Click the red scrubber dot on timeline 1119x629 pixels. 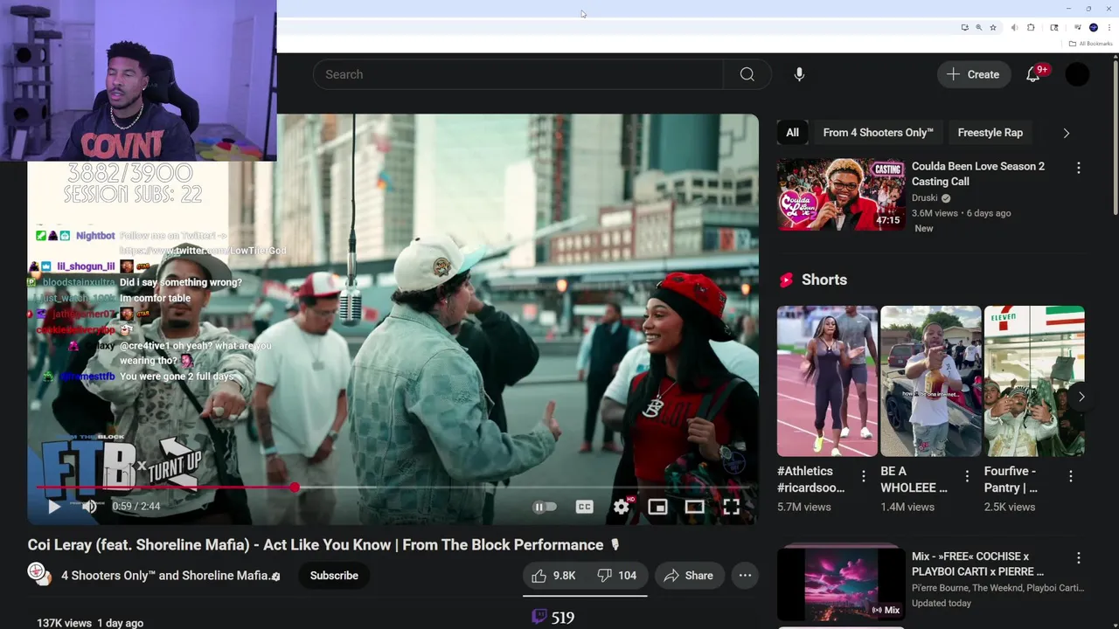[x=295, y=487]
